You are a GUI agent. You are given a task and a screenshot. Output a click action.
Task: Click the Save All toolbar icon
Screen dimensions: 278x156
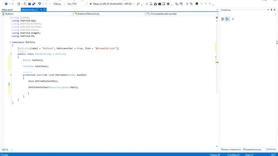[34, 4]
